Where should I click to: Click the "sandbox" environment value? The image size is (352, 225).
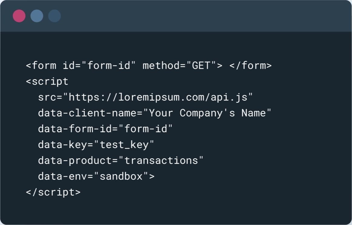tap(121, 176)
